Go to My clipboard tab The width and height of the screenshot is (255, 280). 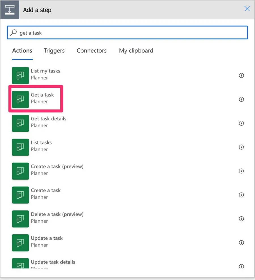tap(136, 51)
